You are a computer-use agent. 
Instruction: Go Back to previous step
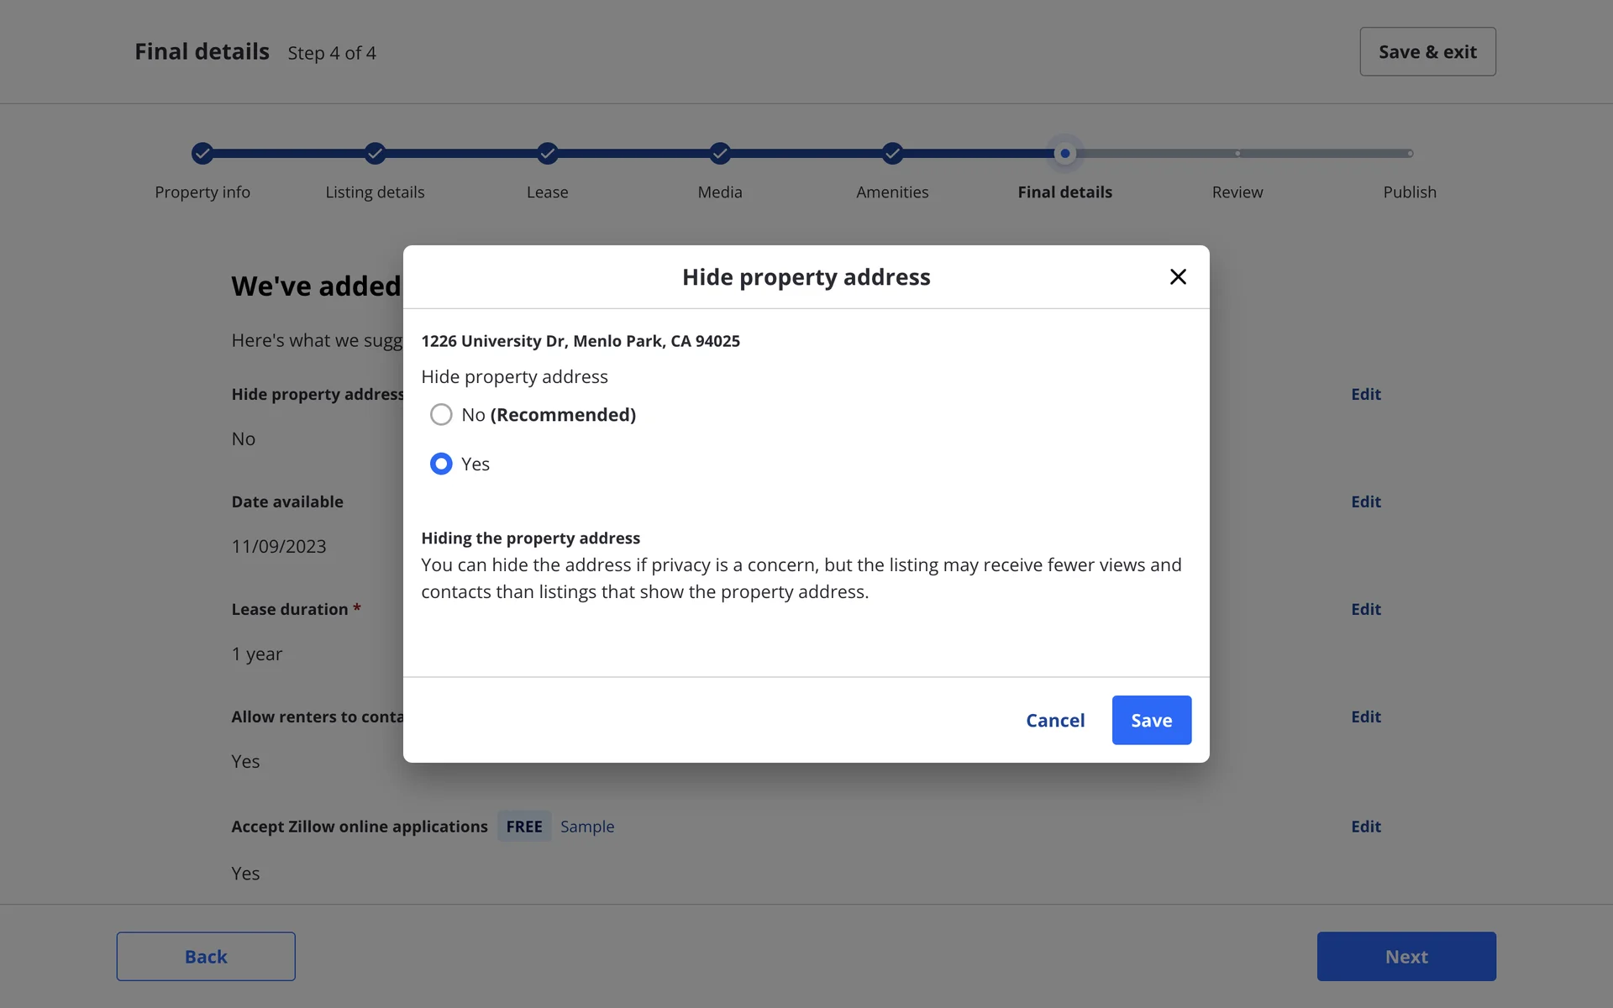[x=206, y=956]
